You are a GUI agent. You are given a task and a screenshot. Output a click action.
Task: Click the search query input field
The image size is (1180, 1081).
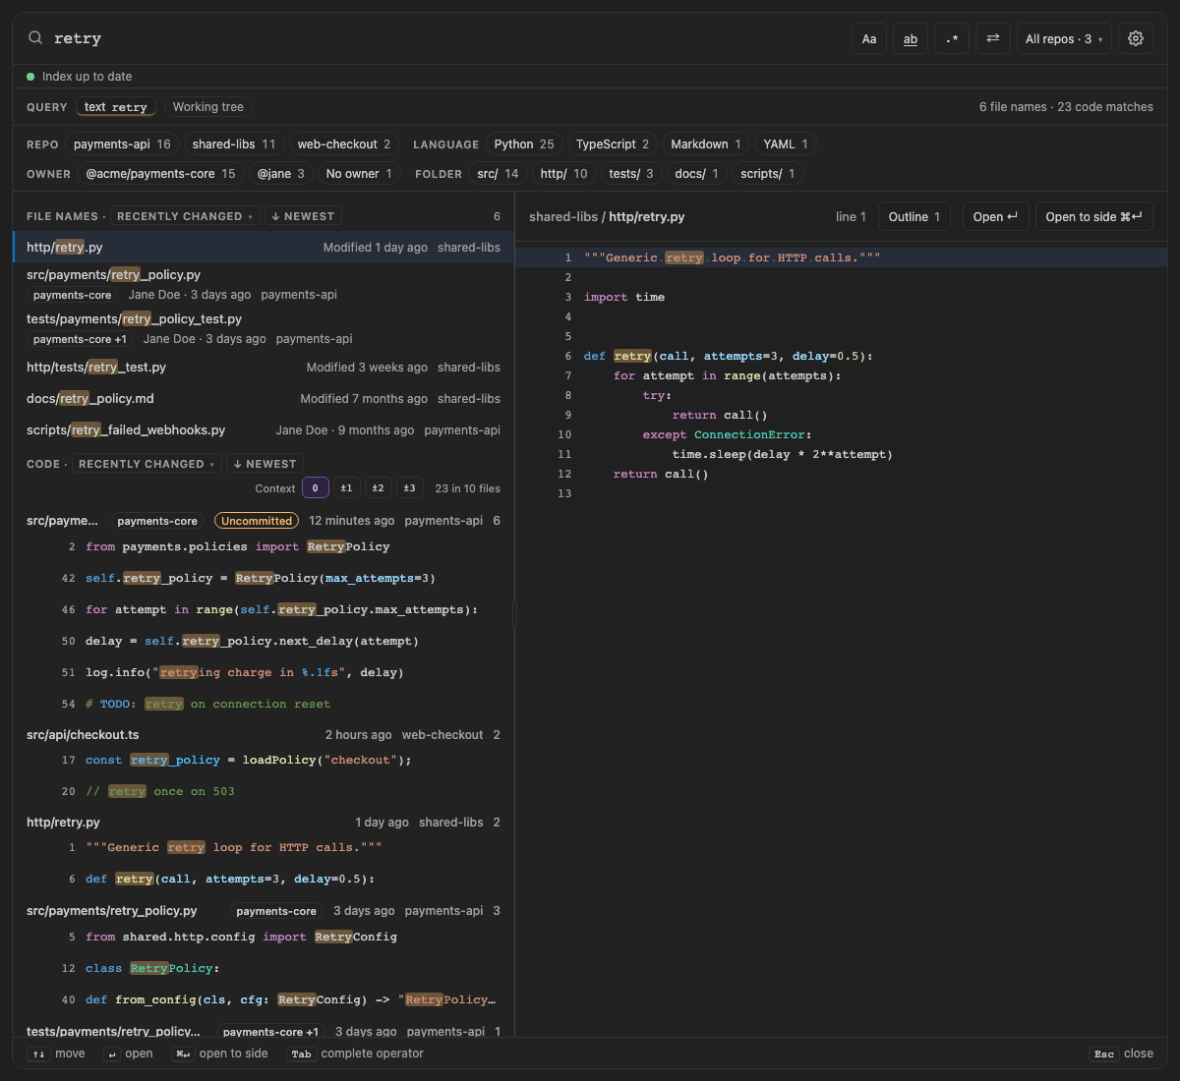[x=442, y=38]
